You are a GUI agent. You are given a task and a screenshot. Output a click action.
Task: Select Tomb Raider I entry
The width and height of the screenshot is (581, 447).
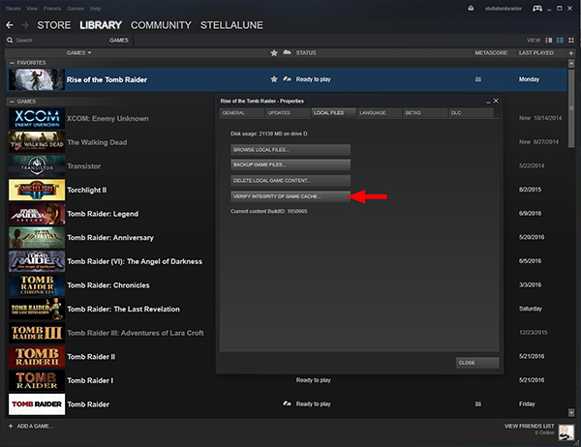[90, 380]
